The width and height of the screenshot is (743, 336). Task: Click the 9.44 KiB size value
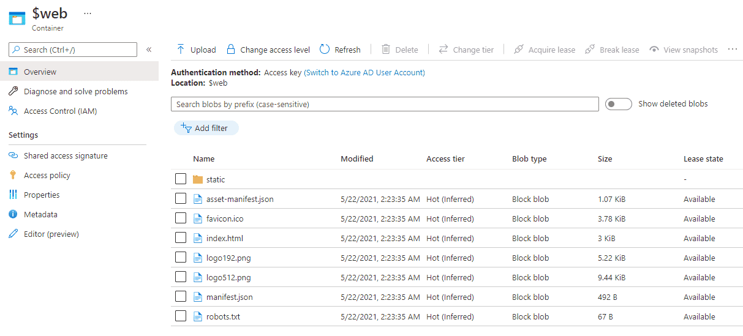coord(611,277)
